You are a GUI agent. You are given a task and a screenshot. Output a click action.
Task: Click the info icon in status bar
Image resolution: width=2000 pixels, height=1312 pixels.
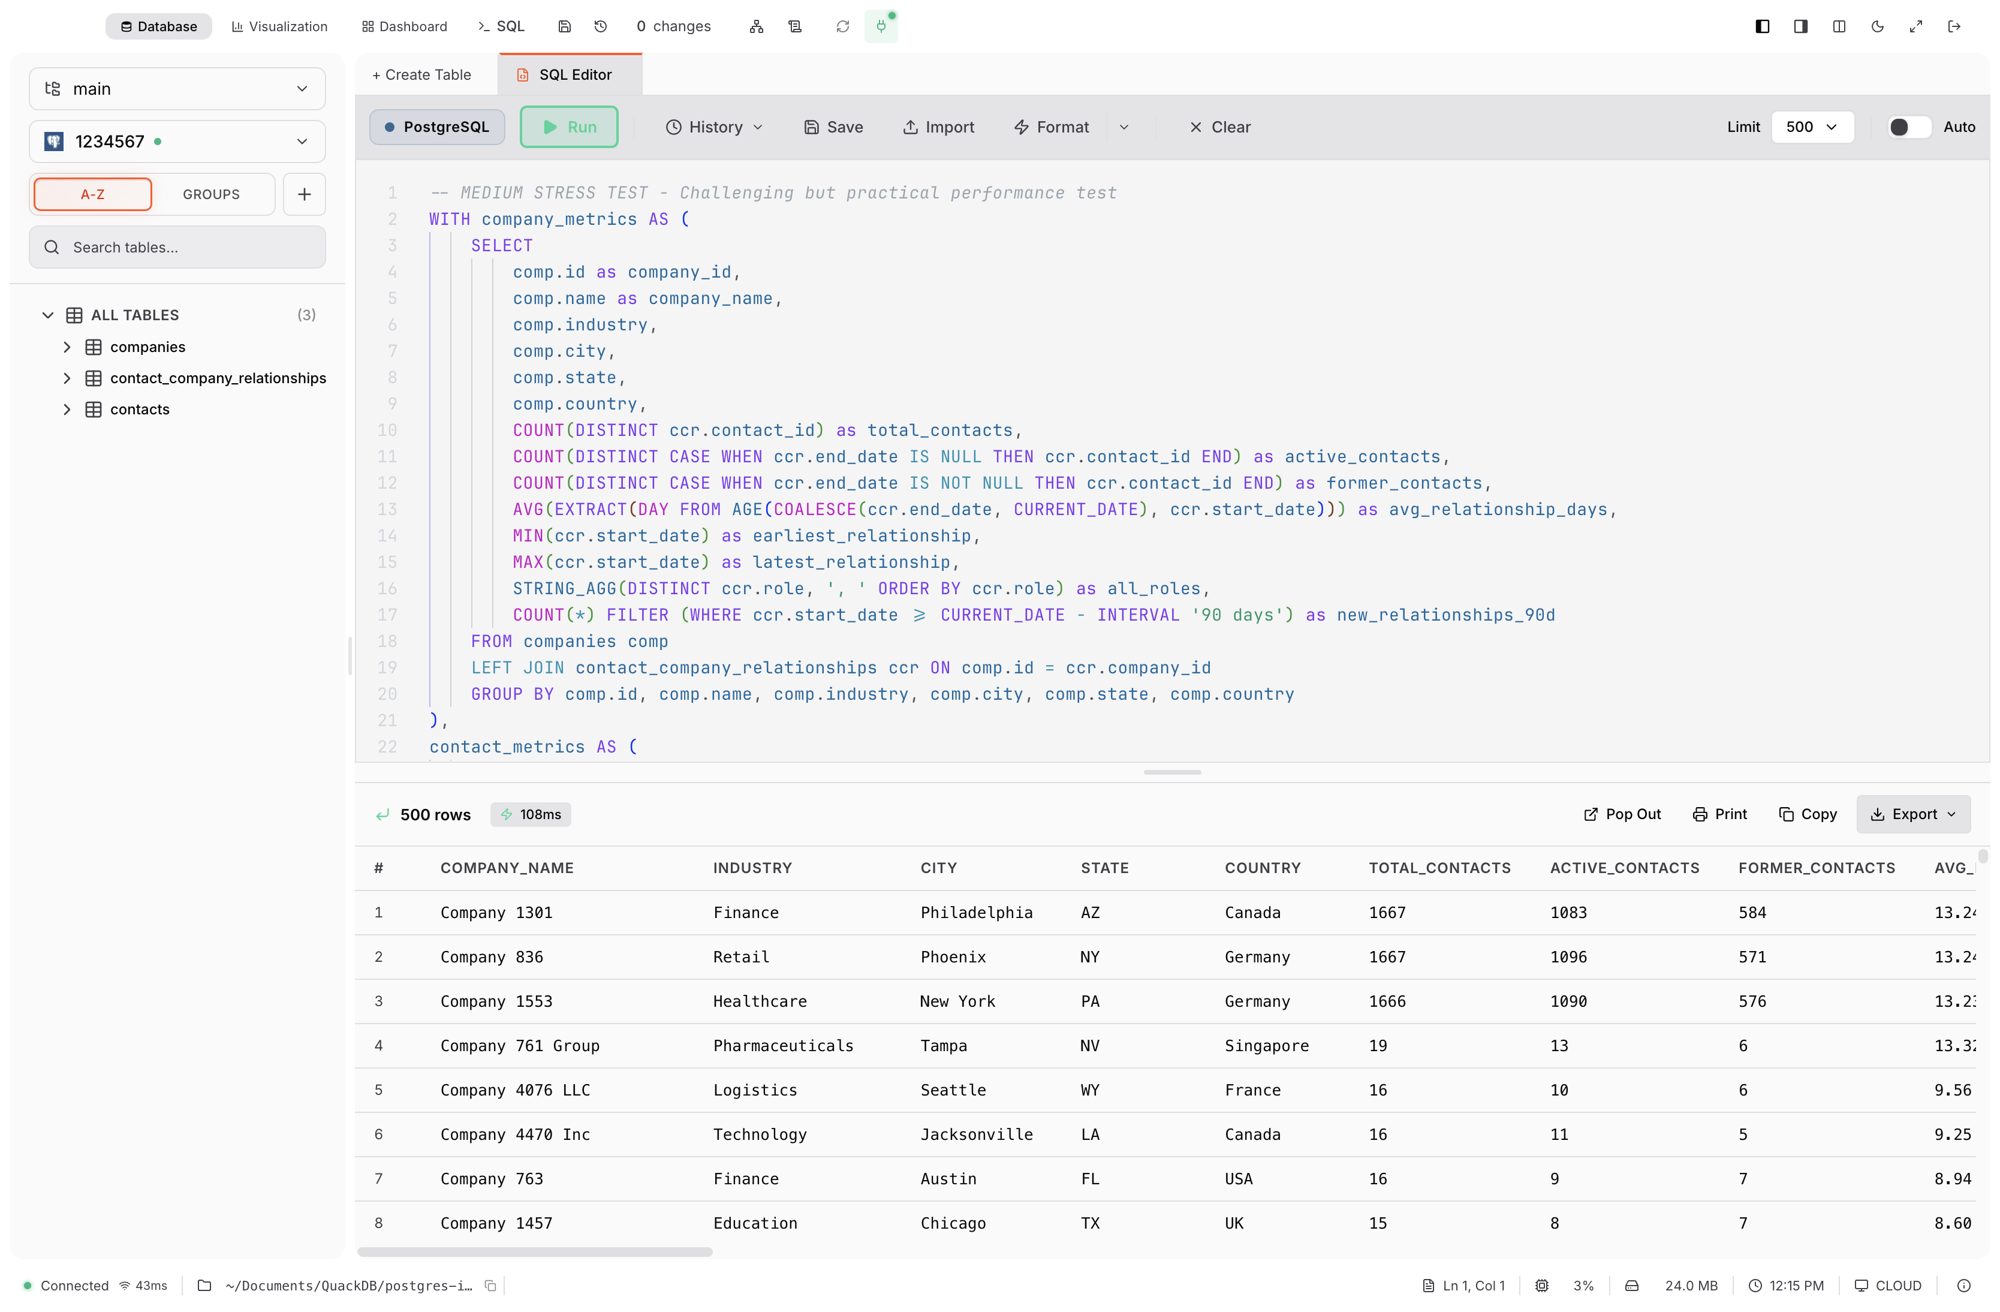(x=1964, y=1285)
